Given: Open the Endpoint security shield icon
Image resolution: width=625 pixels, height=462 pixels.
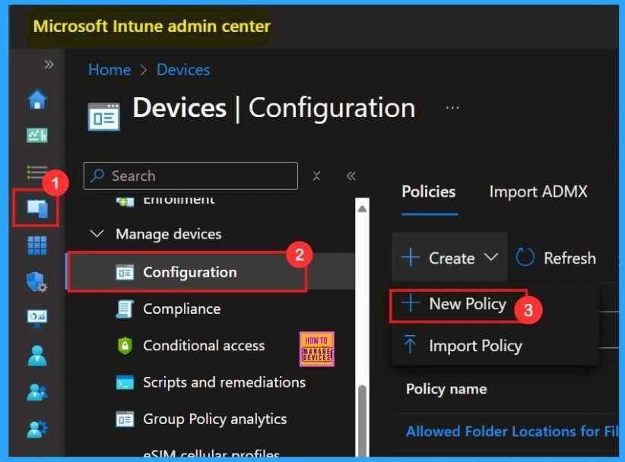Looking at the screenshot, I should click(37, 282).
